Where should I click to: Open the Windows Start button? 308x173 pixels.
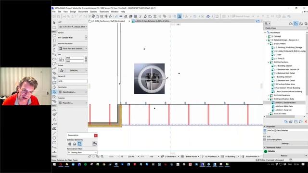(x=54, y=164)
